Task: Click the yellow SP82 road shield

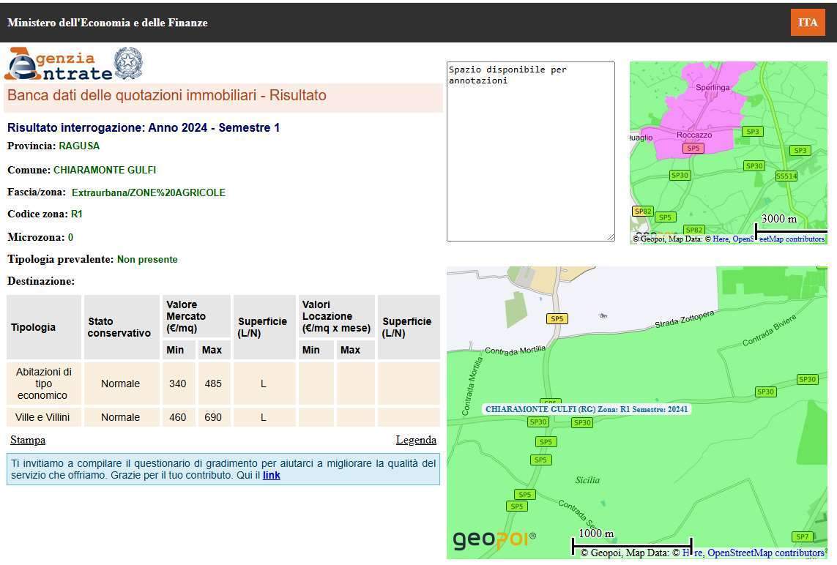Action: tap(642, 212)
